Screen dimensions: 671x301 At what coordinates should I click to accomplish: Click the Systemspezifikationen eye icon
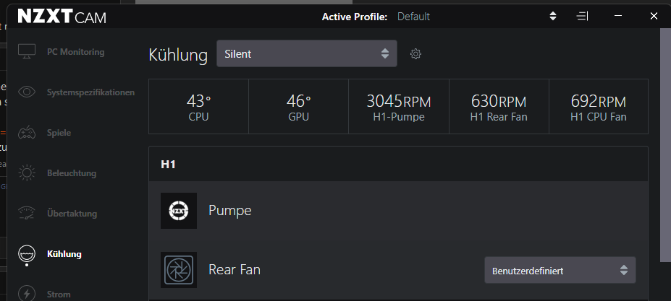coord(27,92)
